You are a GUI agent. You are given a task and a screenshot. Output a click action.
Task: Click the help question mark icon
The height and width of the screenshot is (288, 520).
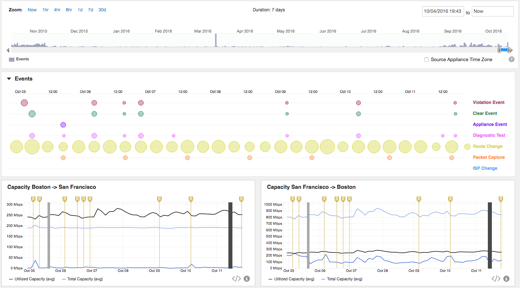coord(512,59)
